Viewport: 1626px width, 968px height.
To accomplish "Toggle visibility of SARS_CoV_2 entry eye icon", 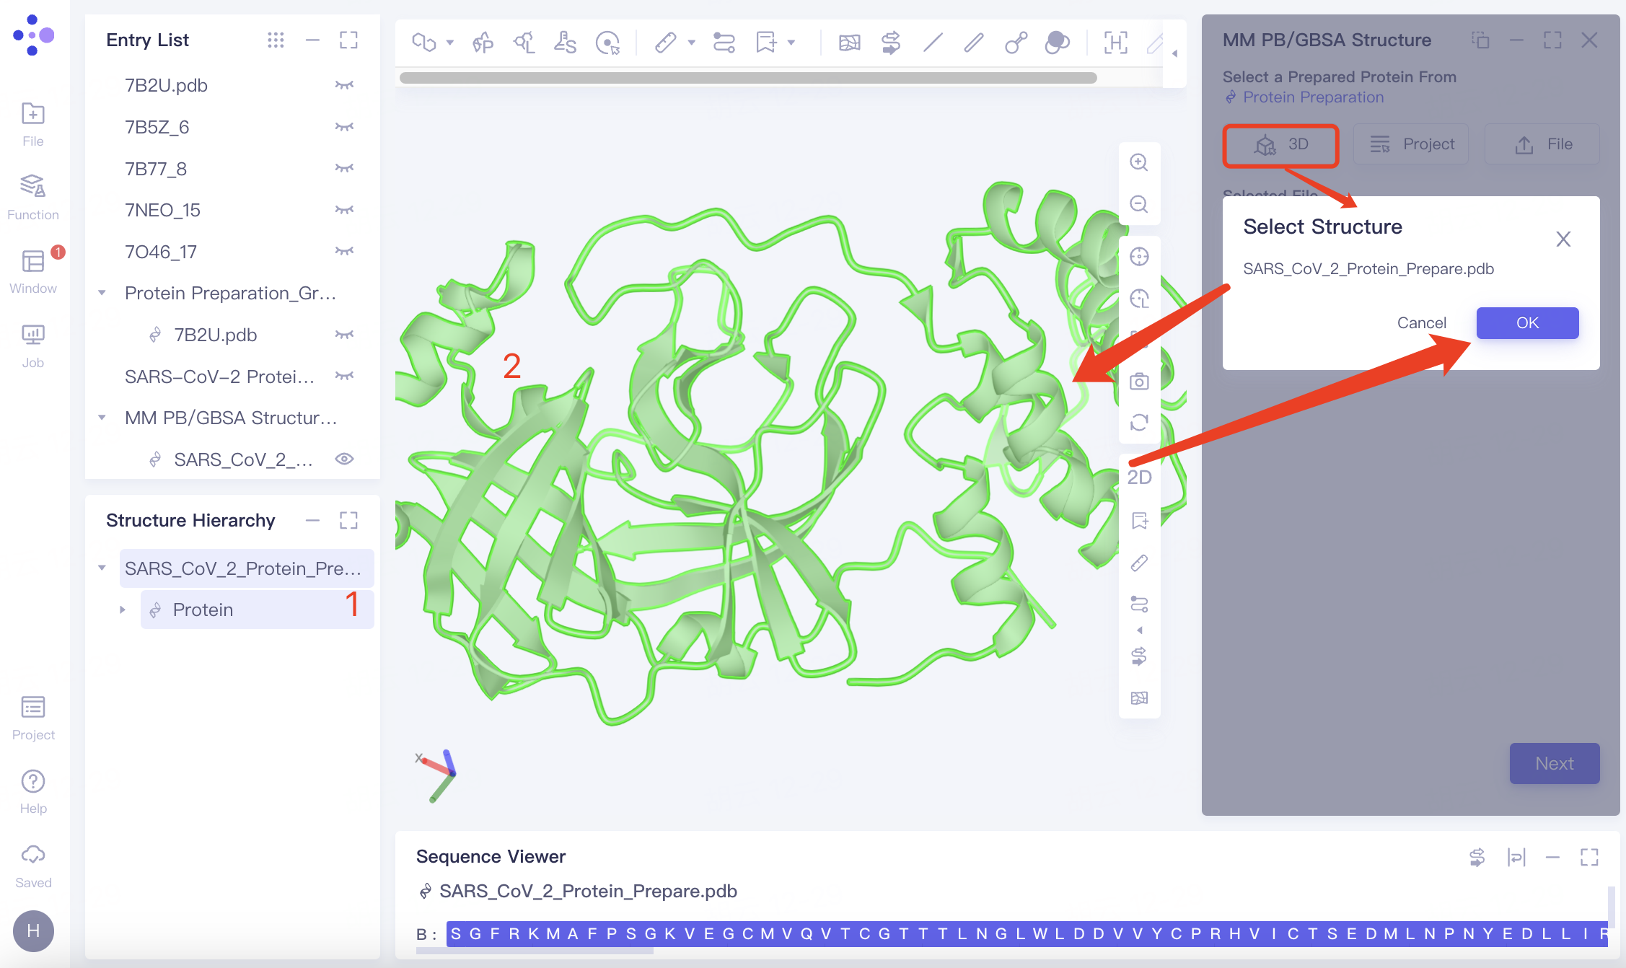I will 345,459.
